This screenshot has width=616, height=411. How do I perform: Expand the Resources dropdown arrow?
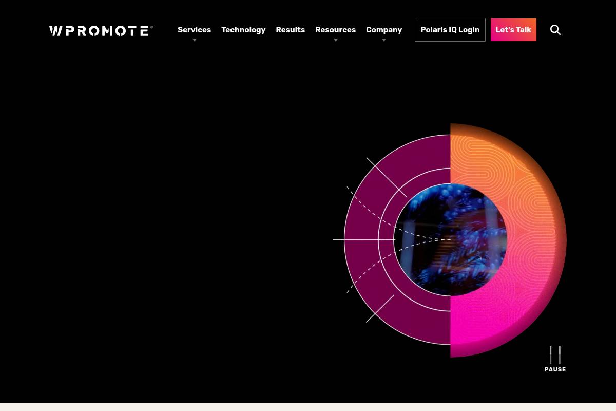point(336,40)
